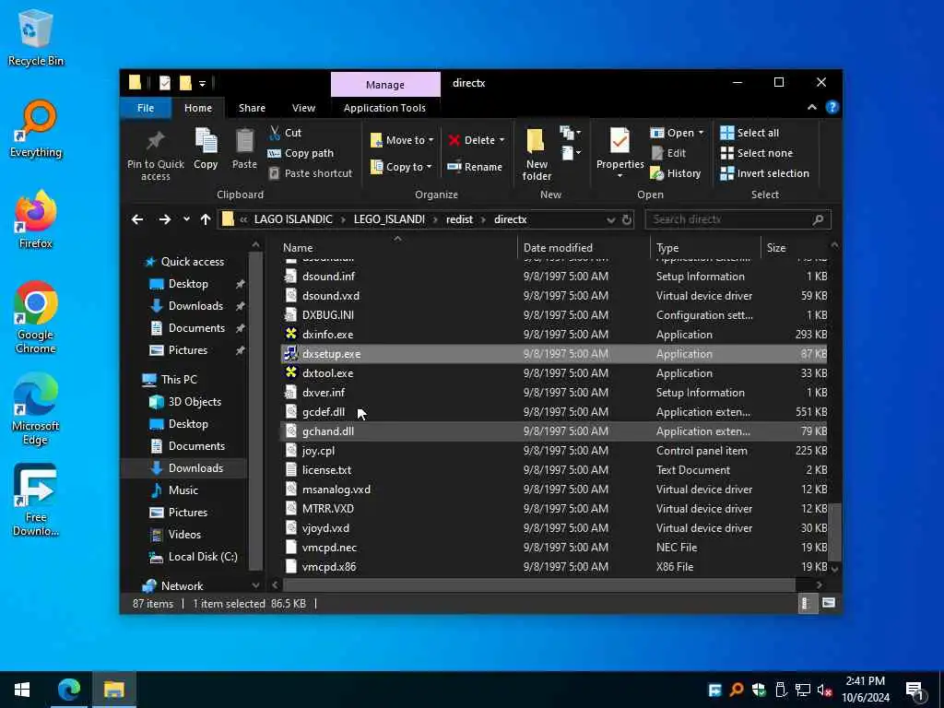Image resolution: width=944 pixels, height=708 pixels.
Task: Click the horizontal file list scrollbar
Action: coord(538,584)
